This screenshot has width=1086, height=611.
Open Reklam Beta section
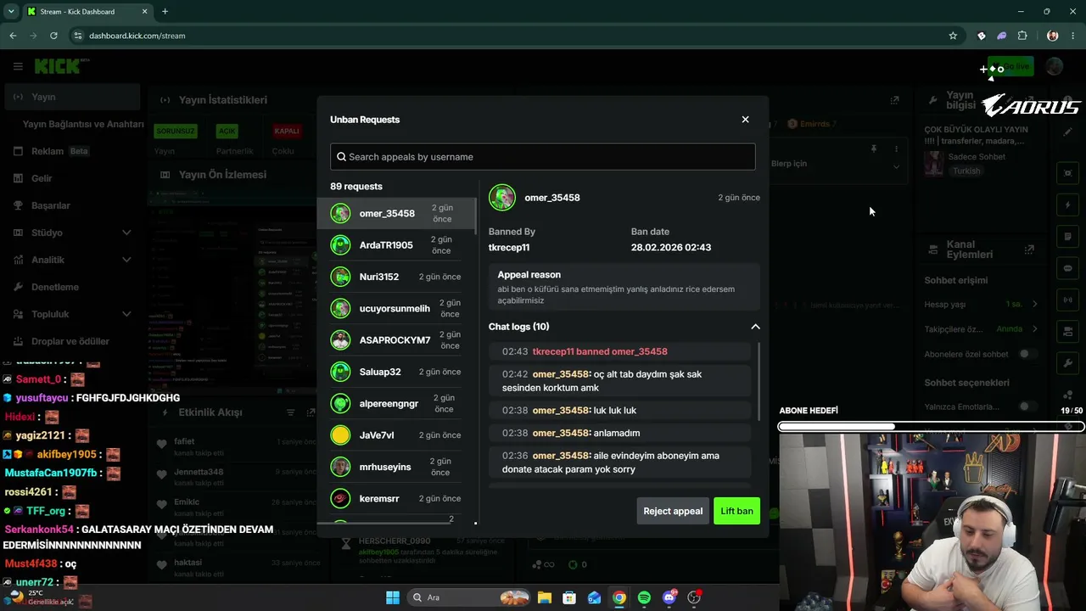click(71, 151)
